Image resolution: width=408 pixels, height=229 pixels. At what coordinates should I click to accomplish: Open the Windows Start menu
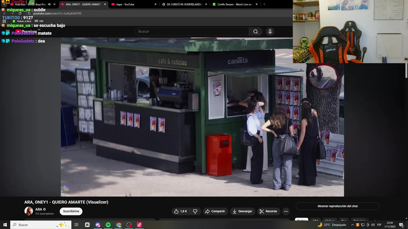pyautogui.click(x=5, y=225)
